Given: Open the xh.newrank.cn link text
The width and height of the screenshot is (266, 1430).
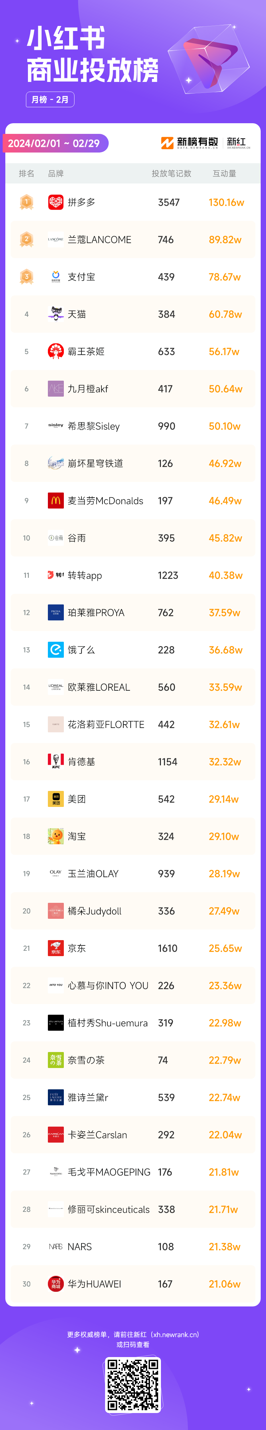Looking at the screenshot, I should coord(176,1334).
